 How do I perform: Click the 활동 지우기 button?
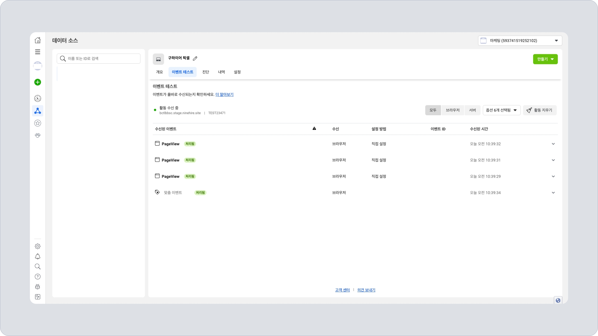tap(539, 110)
